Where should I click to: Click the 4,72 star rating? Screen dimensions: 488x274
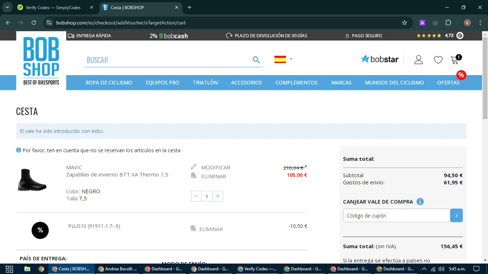(x=435, y=36)
